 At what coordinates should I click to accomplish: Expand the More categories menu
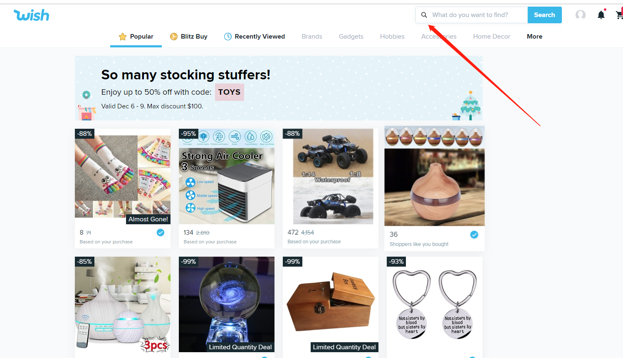(534, 37)
